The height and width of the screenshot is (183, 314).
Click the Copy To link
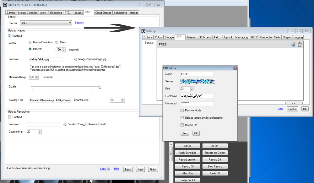pos(105,169)
